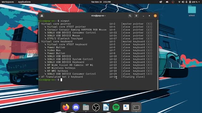Click '[master keyboard (2)]' text

point(137,41)
